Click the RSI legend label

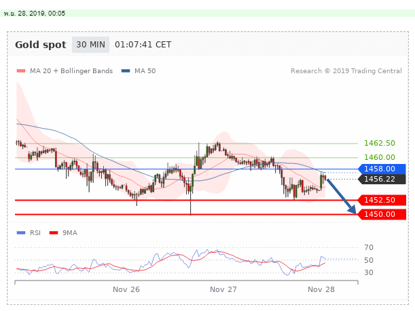click(35, 232)
